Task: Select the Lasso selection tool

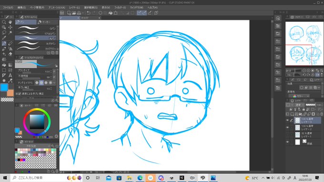Action: coord(4,33)
